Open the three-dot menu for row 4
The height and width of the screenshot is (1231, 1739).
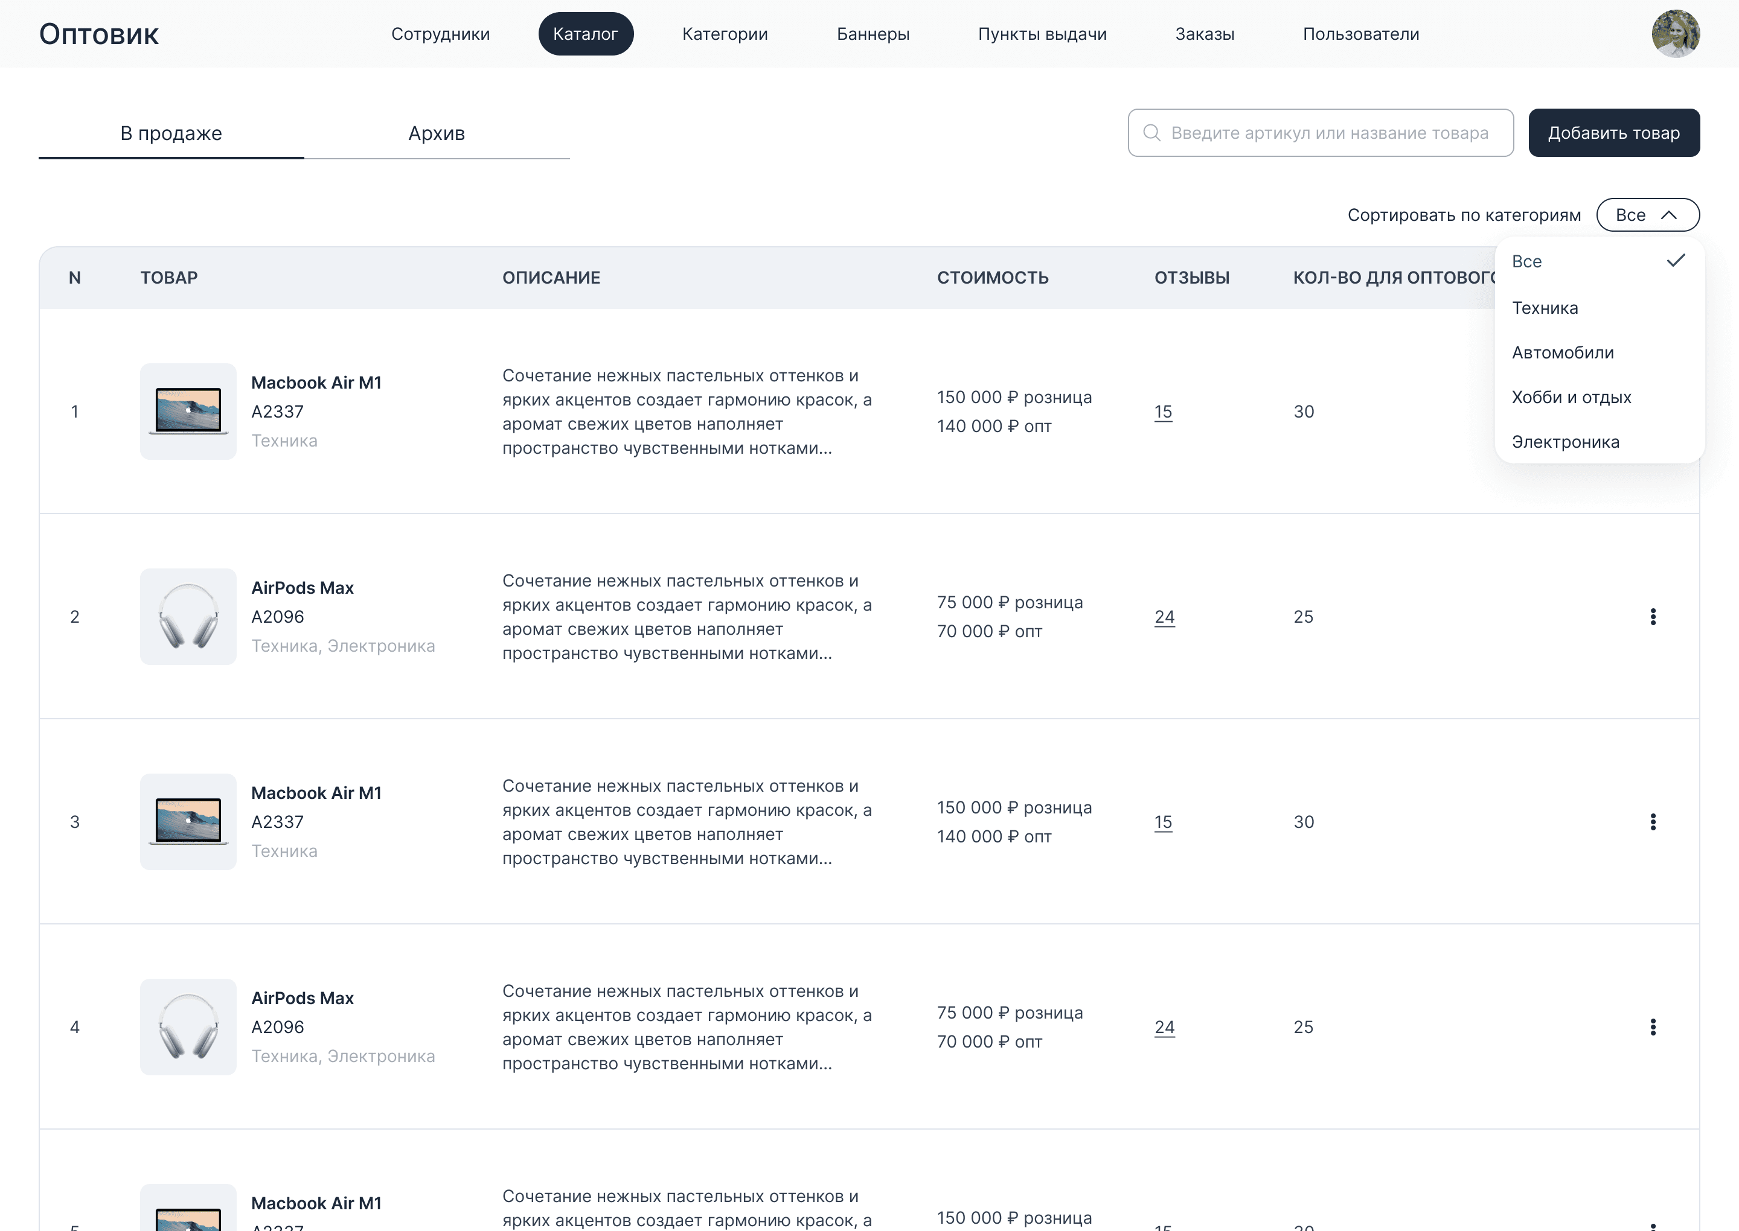(x=1653, y=1027)
